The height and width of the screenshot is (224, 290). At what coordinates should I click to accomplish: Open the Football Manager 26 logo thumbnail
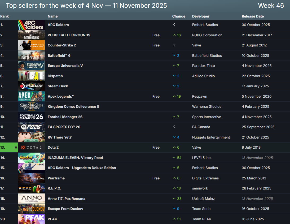(x=31, y=117)
